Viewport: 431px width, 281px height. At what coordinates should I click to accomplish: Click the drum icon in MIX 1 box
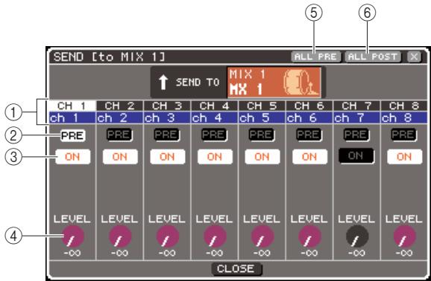(301, 83)
